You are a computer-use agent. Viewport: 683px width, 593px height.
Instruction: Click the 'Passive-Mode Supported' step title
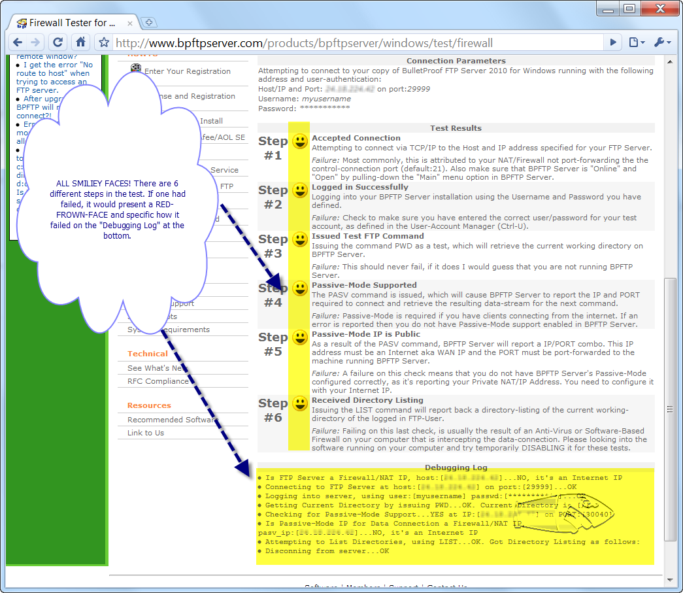(x=364, y=285)
